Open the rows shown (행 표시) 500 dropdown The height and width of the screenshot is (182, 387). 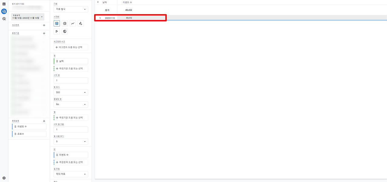tap(71, 92)
